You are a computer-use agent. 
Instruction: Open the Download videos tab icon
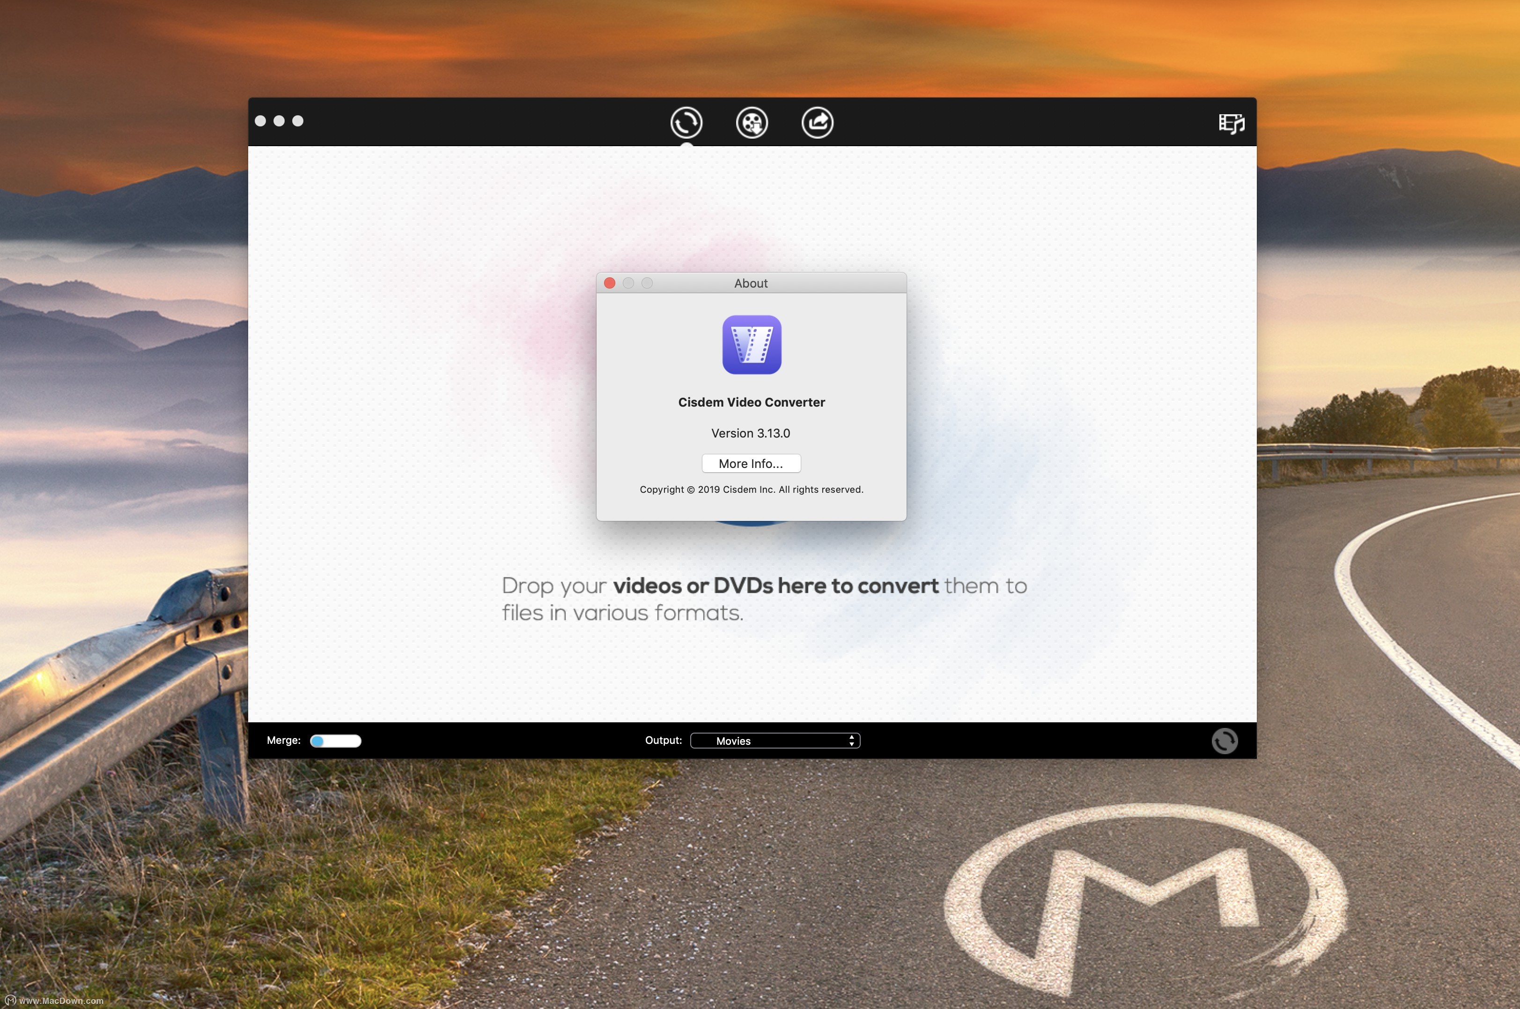tap(752, 122)
